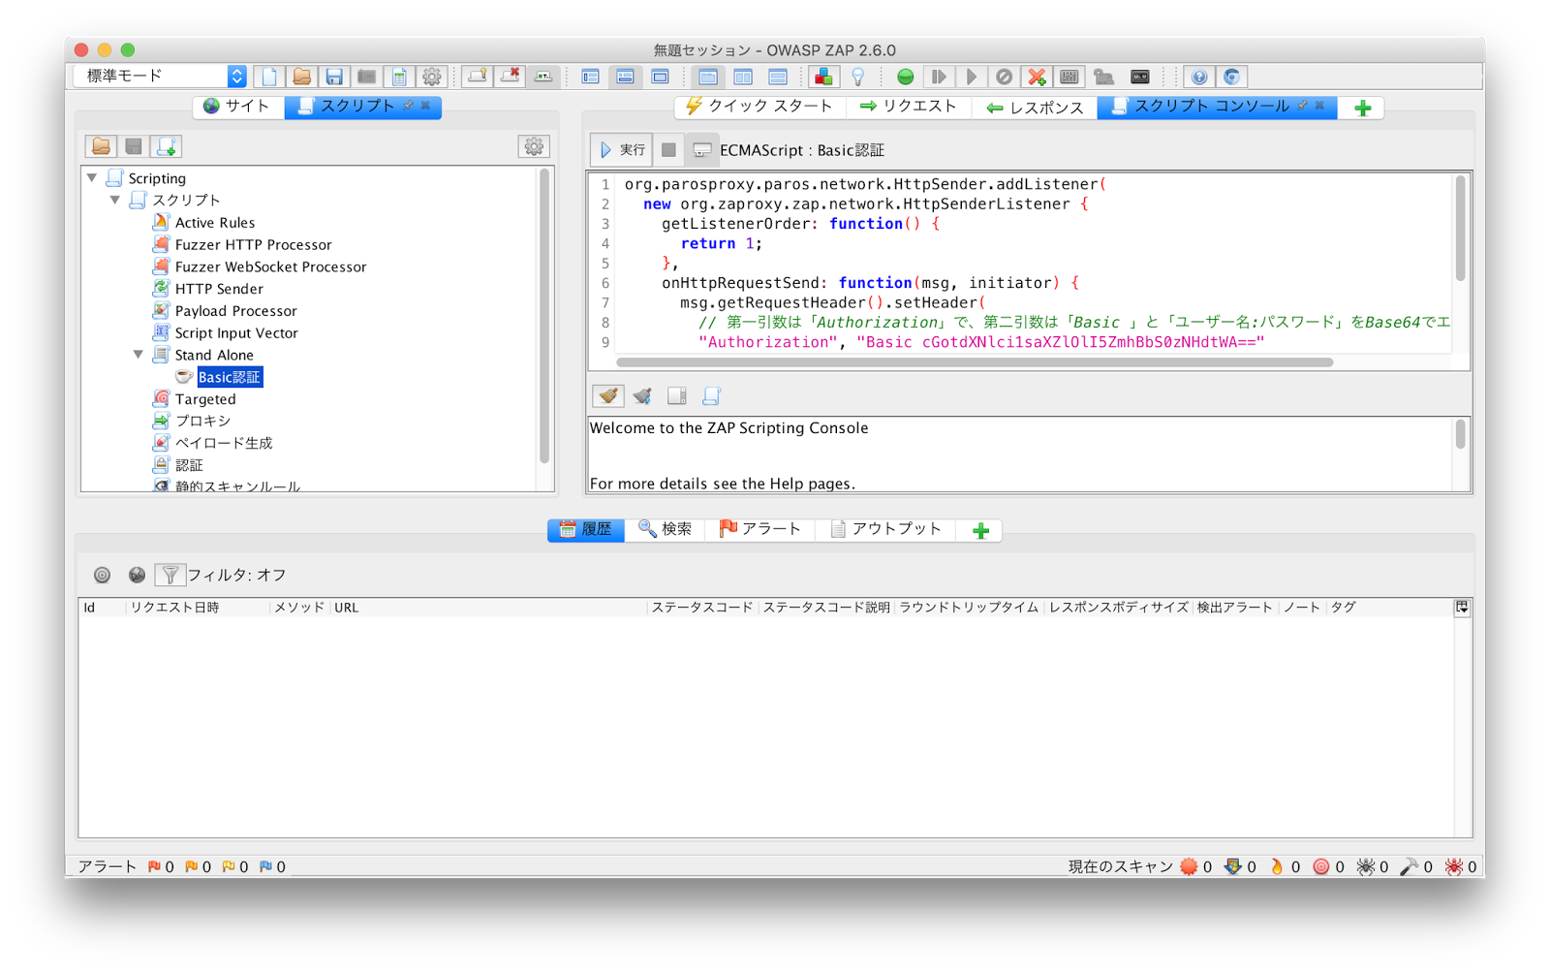Open a saved session via the toolbar folder icon
Image resolution: width=1550 pixels, height=971 pixels.
(302, 77)
